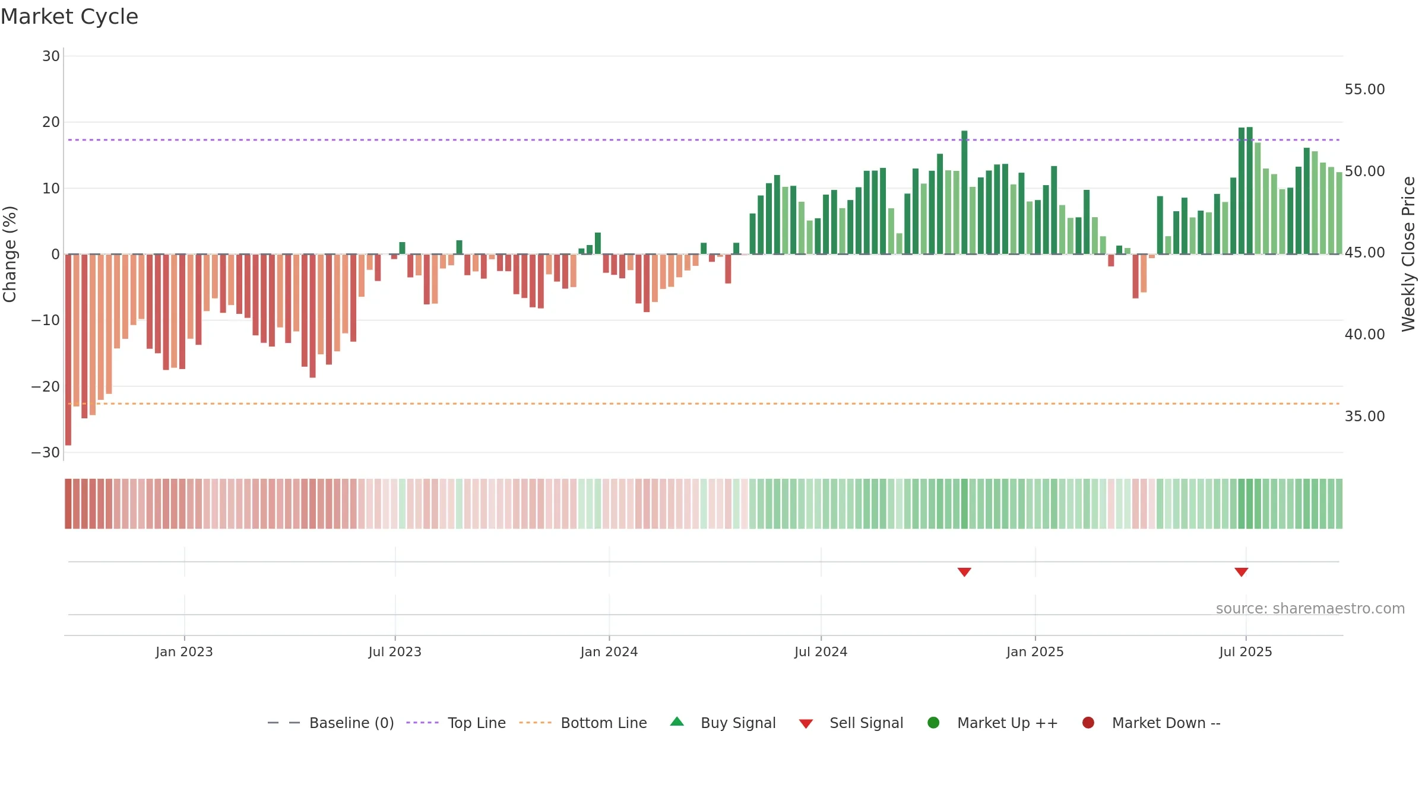1425x801 pixels.
Task: Click the Top Line purple dotted legend icon
Action: point(422,723)
